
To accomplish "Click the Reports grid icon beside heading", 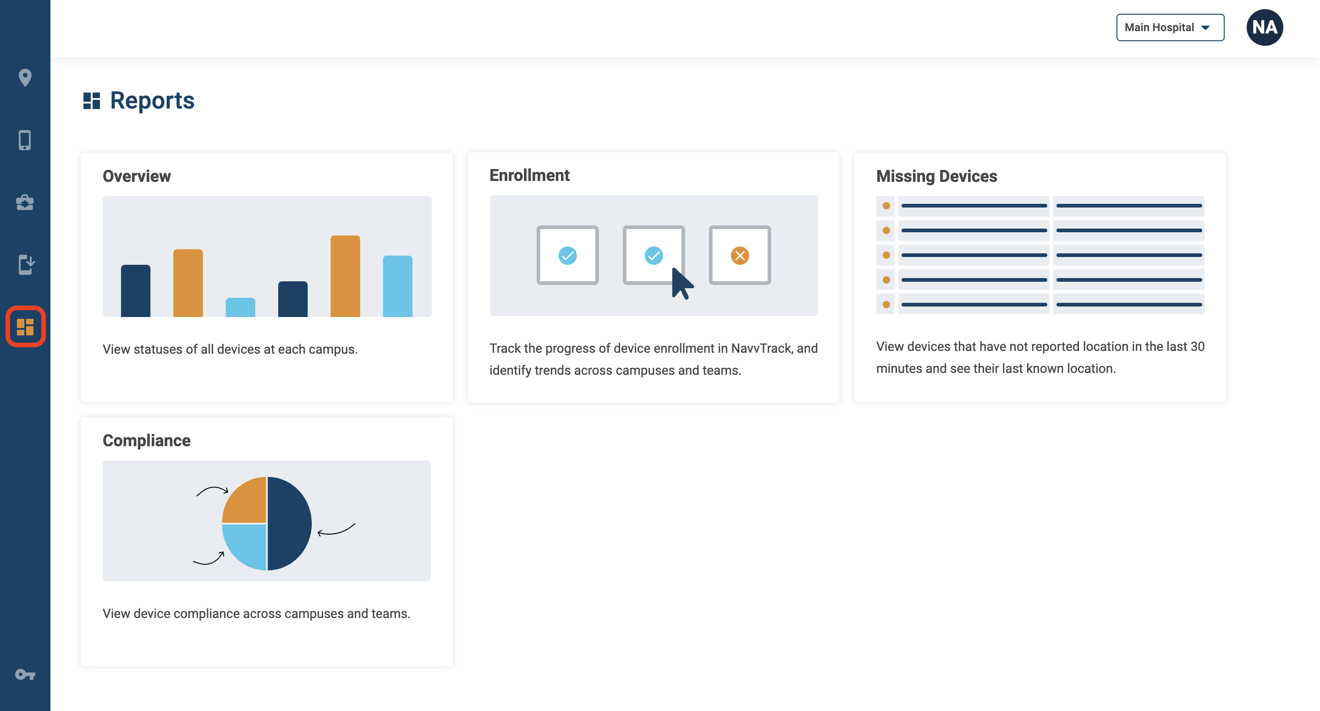I will (91, 100).
